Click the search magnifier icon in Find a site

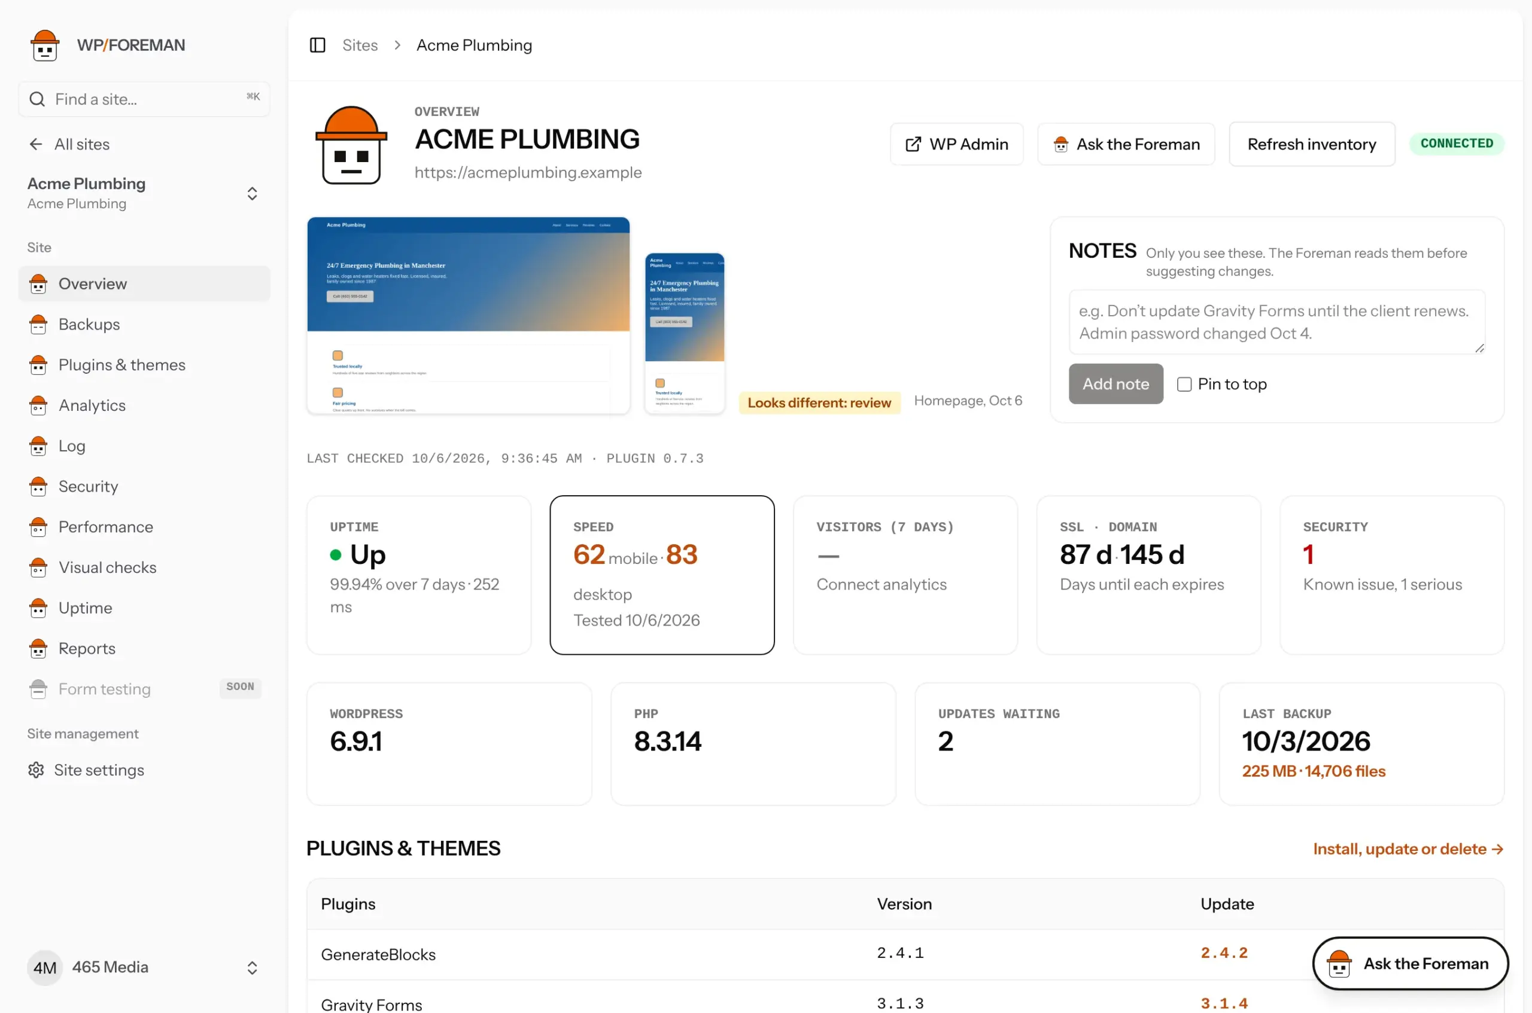coord(38,99)
